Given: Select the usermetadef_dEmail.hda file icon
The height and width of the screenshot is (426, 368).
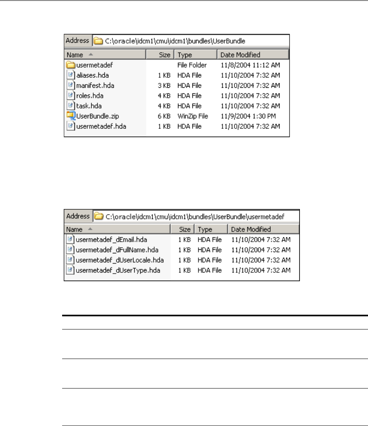Looking at the screenshot, I should click(70, 239).
